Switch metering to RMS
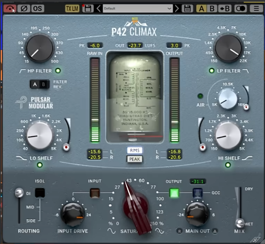Image resolution: width=265 pixels, height=244 pixels. tap(134, 150)
